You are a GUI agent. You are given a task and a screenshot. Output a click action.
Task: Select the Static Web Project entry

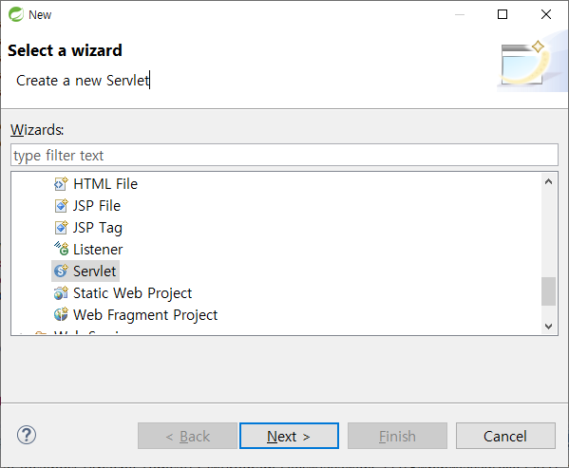132,293
